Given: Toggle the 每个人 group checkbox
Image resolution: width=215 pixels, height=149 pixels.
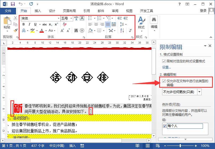Looking at the screenshot, I should [x=165, y=126].
